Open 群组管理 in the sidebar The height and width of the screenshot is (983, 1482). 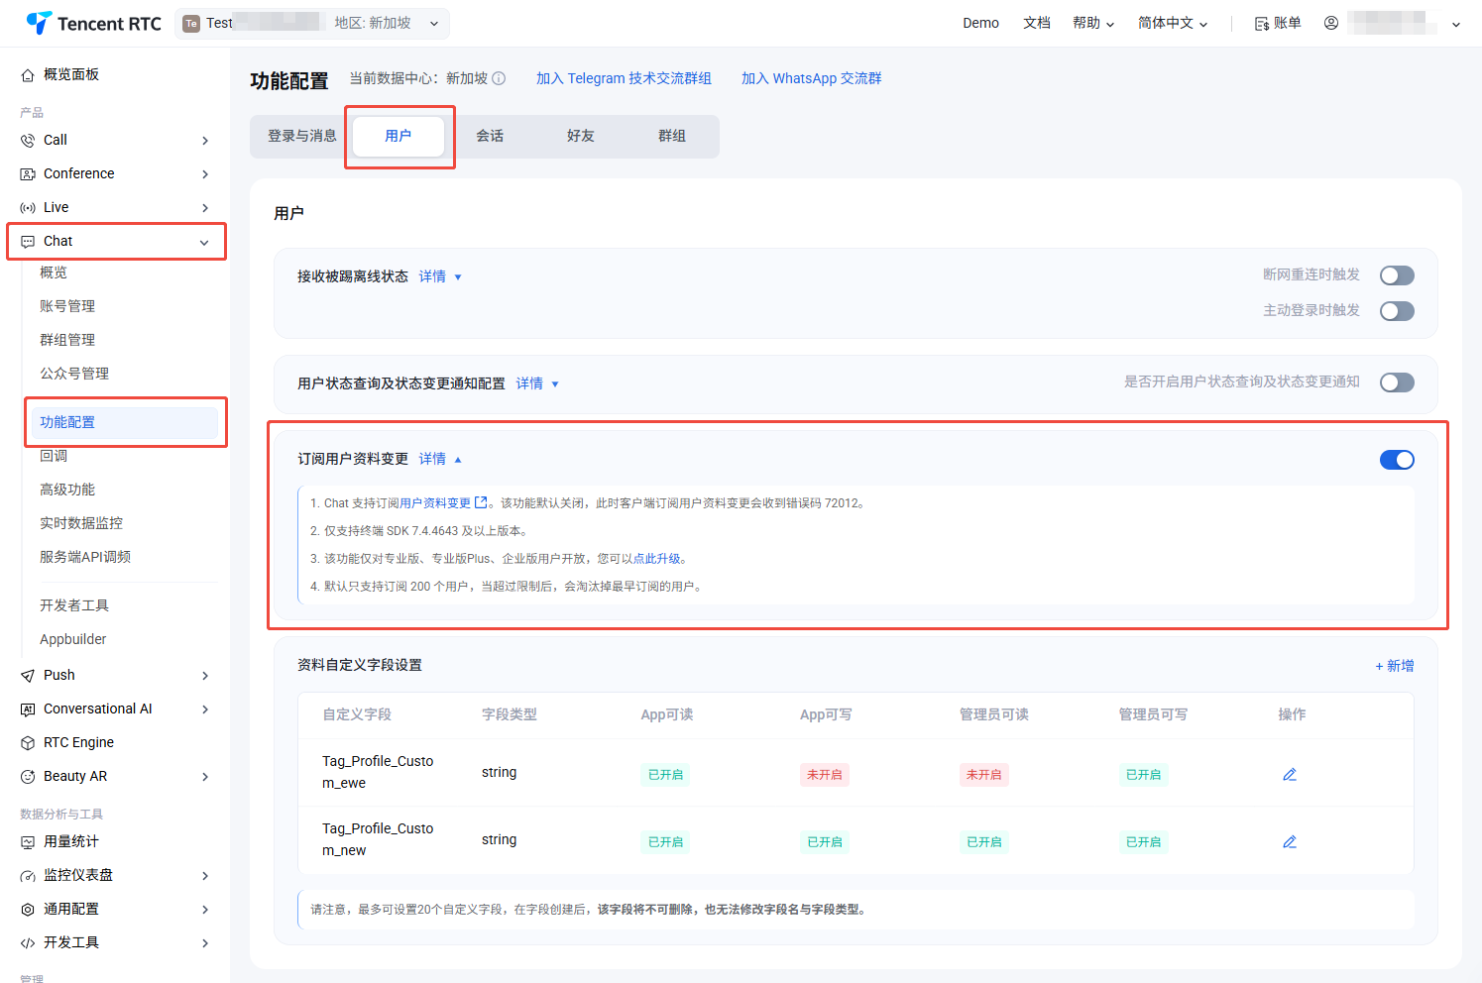67,340
